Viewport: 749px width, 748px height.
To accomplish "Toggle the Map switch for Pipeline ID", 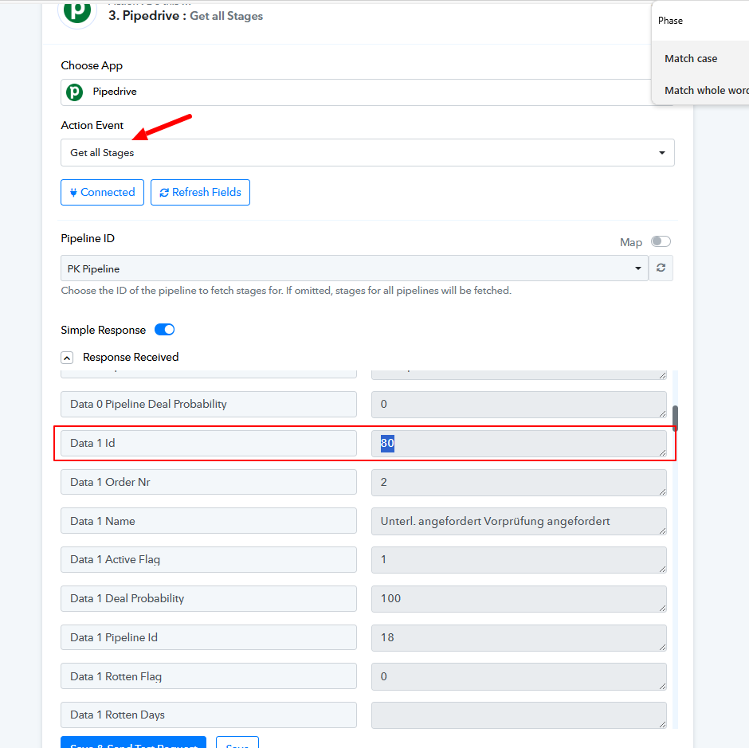I will tap(661, 241).
